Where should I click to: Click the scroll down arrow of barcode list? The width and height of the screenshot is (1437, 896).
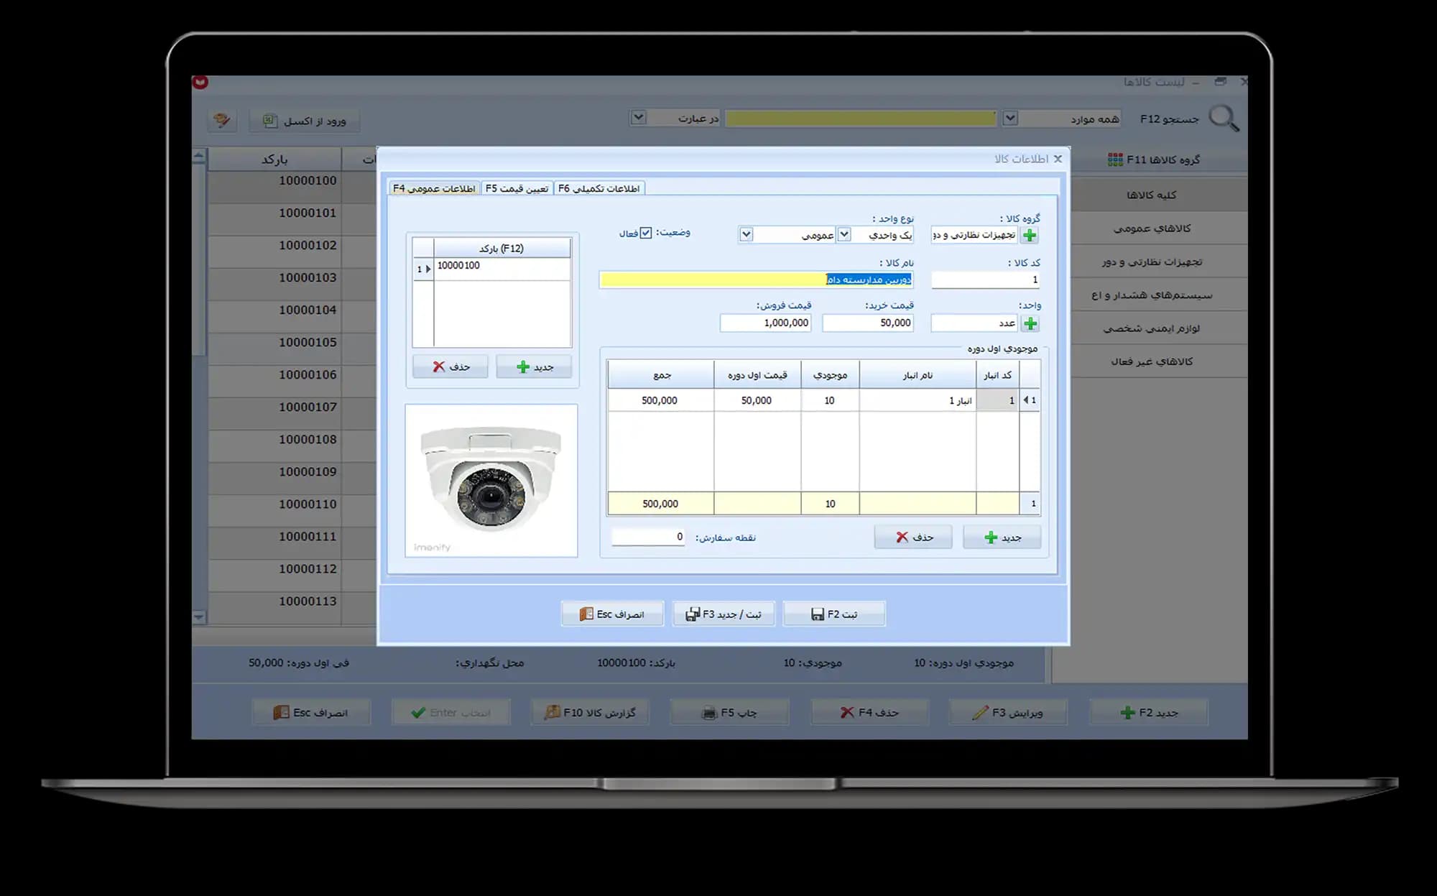(199, 616)
